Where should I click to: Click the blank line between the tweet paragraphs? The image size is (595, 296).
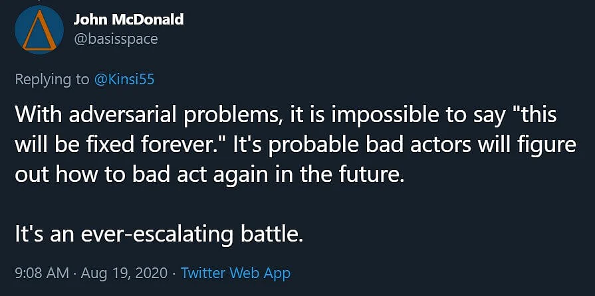click(x=296, y=206)
